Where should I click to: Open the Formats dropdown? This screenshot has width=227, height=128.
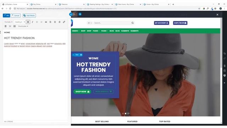coord(8,22)
